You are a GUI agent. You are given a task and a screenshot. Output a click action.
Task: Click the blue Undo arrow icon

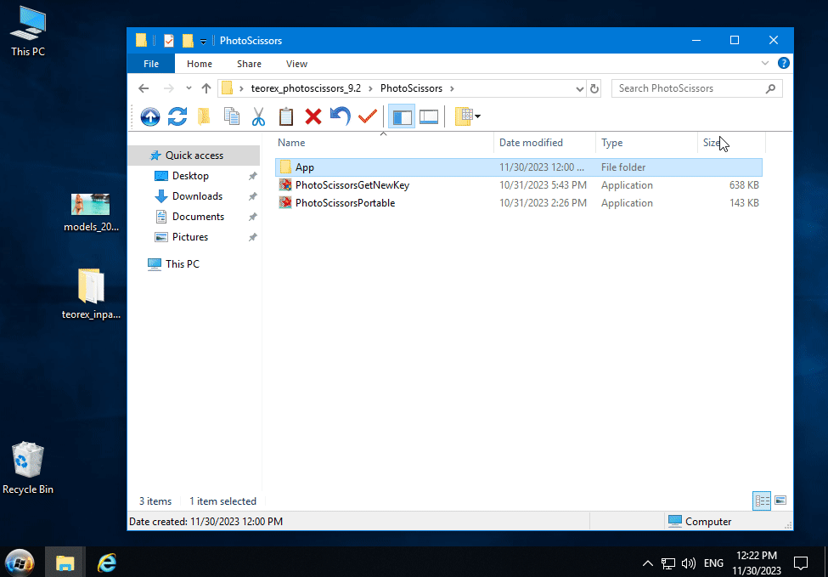coord(340,116)
